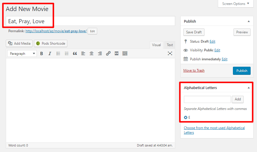257x152 pixels.
Task: Edit the post visibility
Action: (217, 50)
